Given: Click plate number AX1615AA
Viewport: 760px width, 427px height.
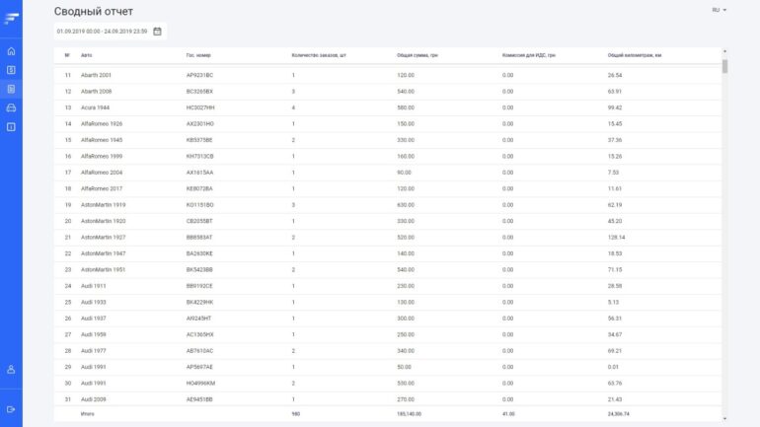Looking at the screenshot, I should click(199, 173).
